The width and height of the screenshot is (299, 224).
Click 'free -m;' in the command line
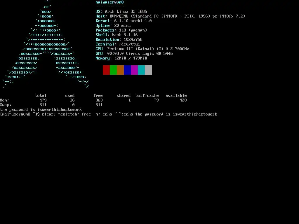pyautogui.click(x=91, y=114)
